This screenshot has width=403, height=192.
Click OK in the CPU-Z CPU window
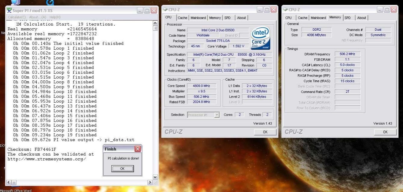265,132
